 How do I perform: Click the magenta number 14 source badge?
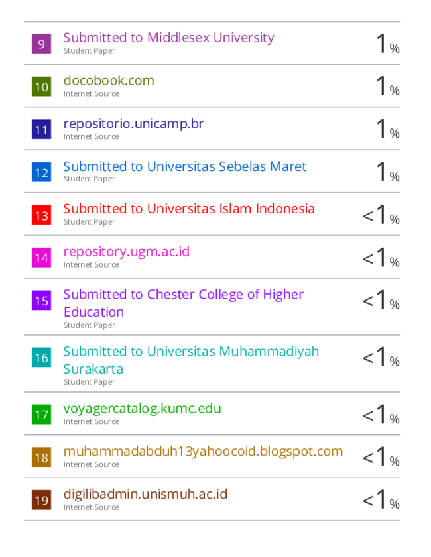pyautogui.click(x=41, y=258)
